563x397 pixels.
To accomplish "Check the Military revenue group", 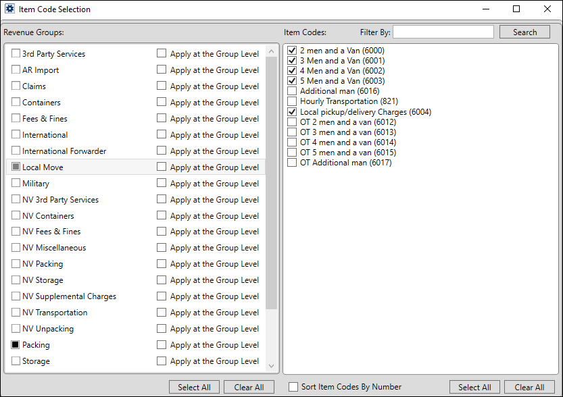I will point(15,183).
